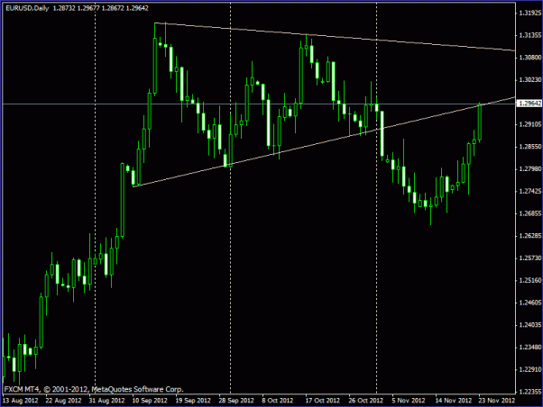543x407 pixels.
Task: Click the 23 Nov 2012 date label
Action: 497,401
